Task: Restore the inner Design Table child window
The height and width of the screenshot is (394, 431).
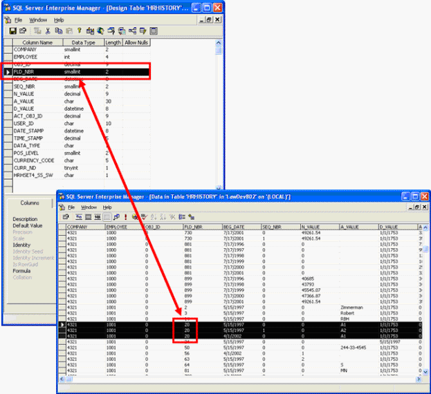Action: 210,19
